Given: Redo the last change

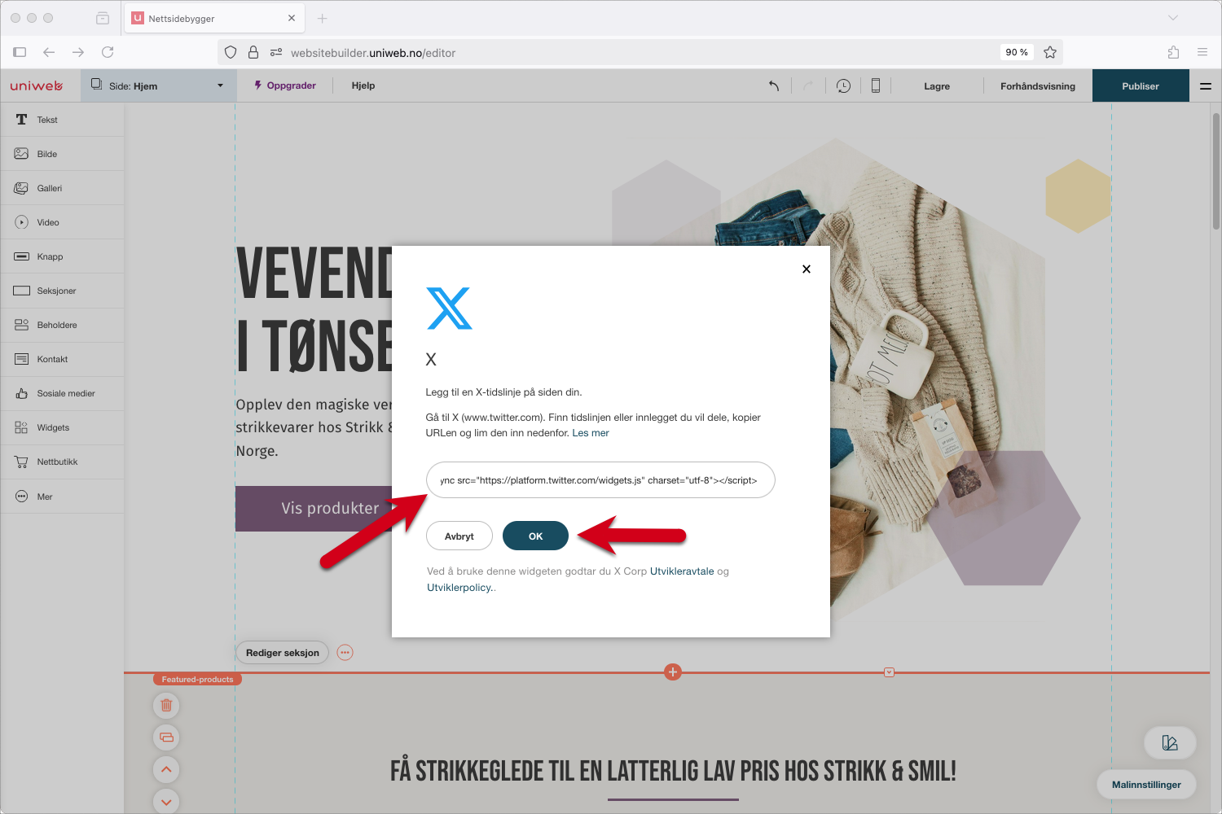Looking at the screenshot, I should 808,85.
